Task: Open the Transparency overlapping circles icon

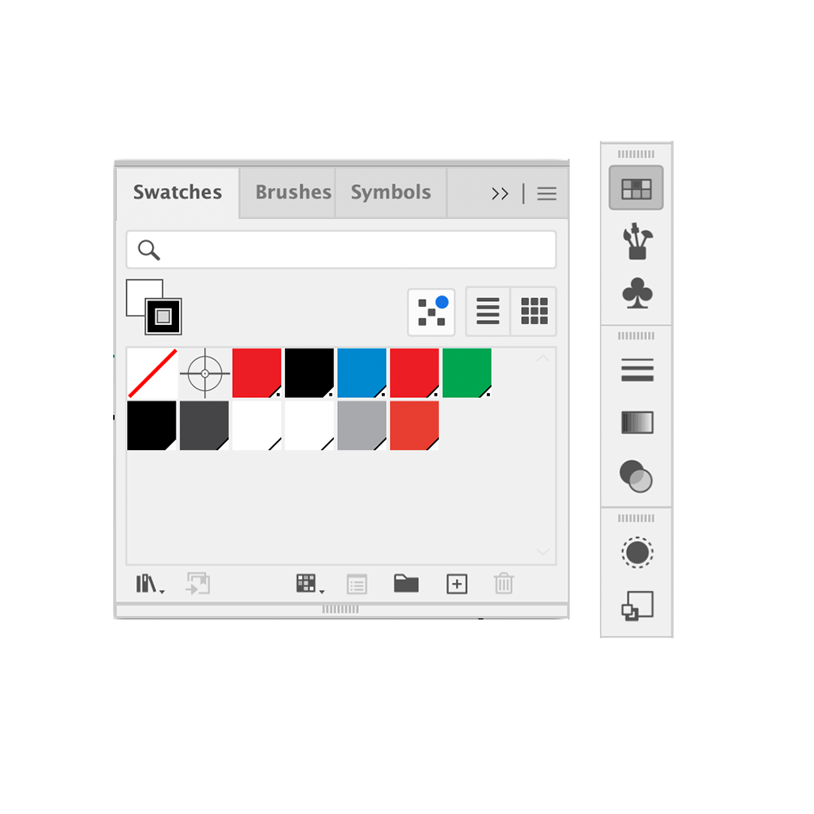Action: (637, 476)
